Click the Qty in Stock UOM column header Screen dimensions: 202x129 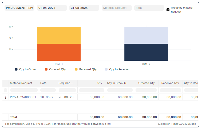120,83
